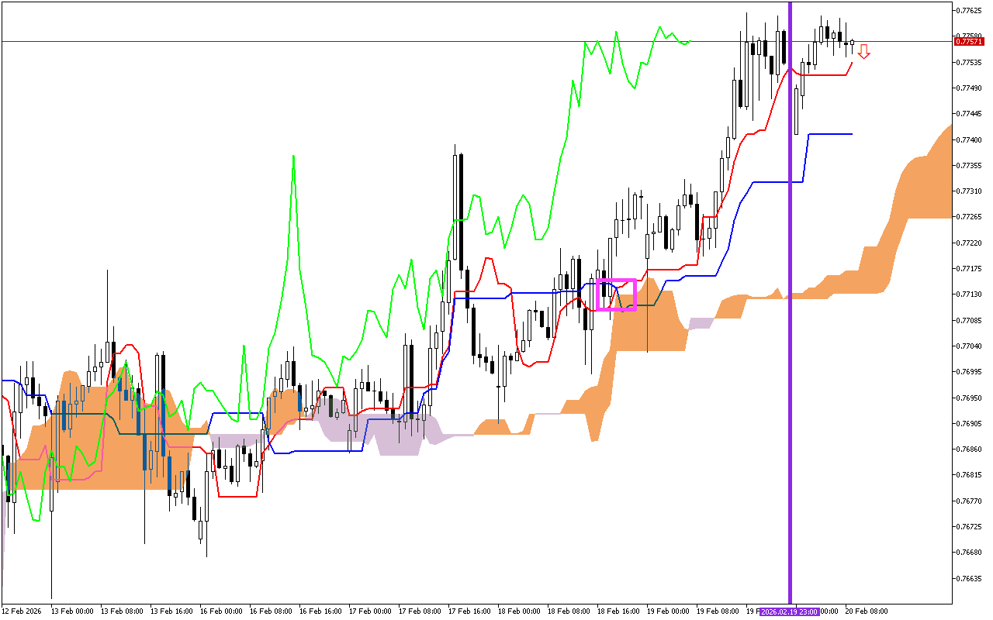
Task: Click the 20 Feb 08:00 time label
Action: [867, 611]
